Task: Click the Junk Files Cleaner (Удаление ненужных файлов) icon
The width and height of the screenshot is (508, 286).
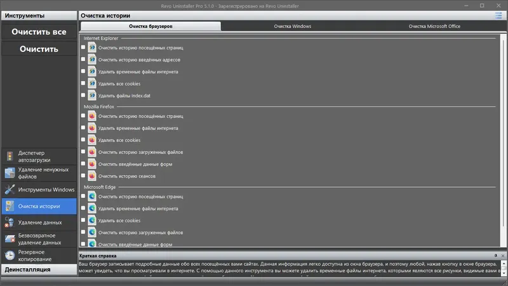Action: pos(10,173)
